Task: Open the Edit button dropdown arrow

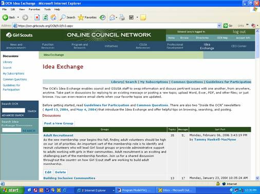Action: coord(137,17)
